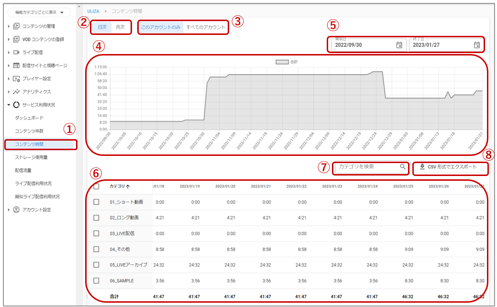
Task: Click the Account settings person icon
Action: [16, 209]
